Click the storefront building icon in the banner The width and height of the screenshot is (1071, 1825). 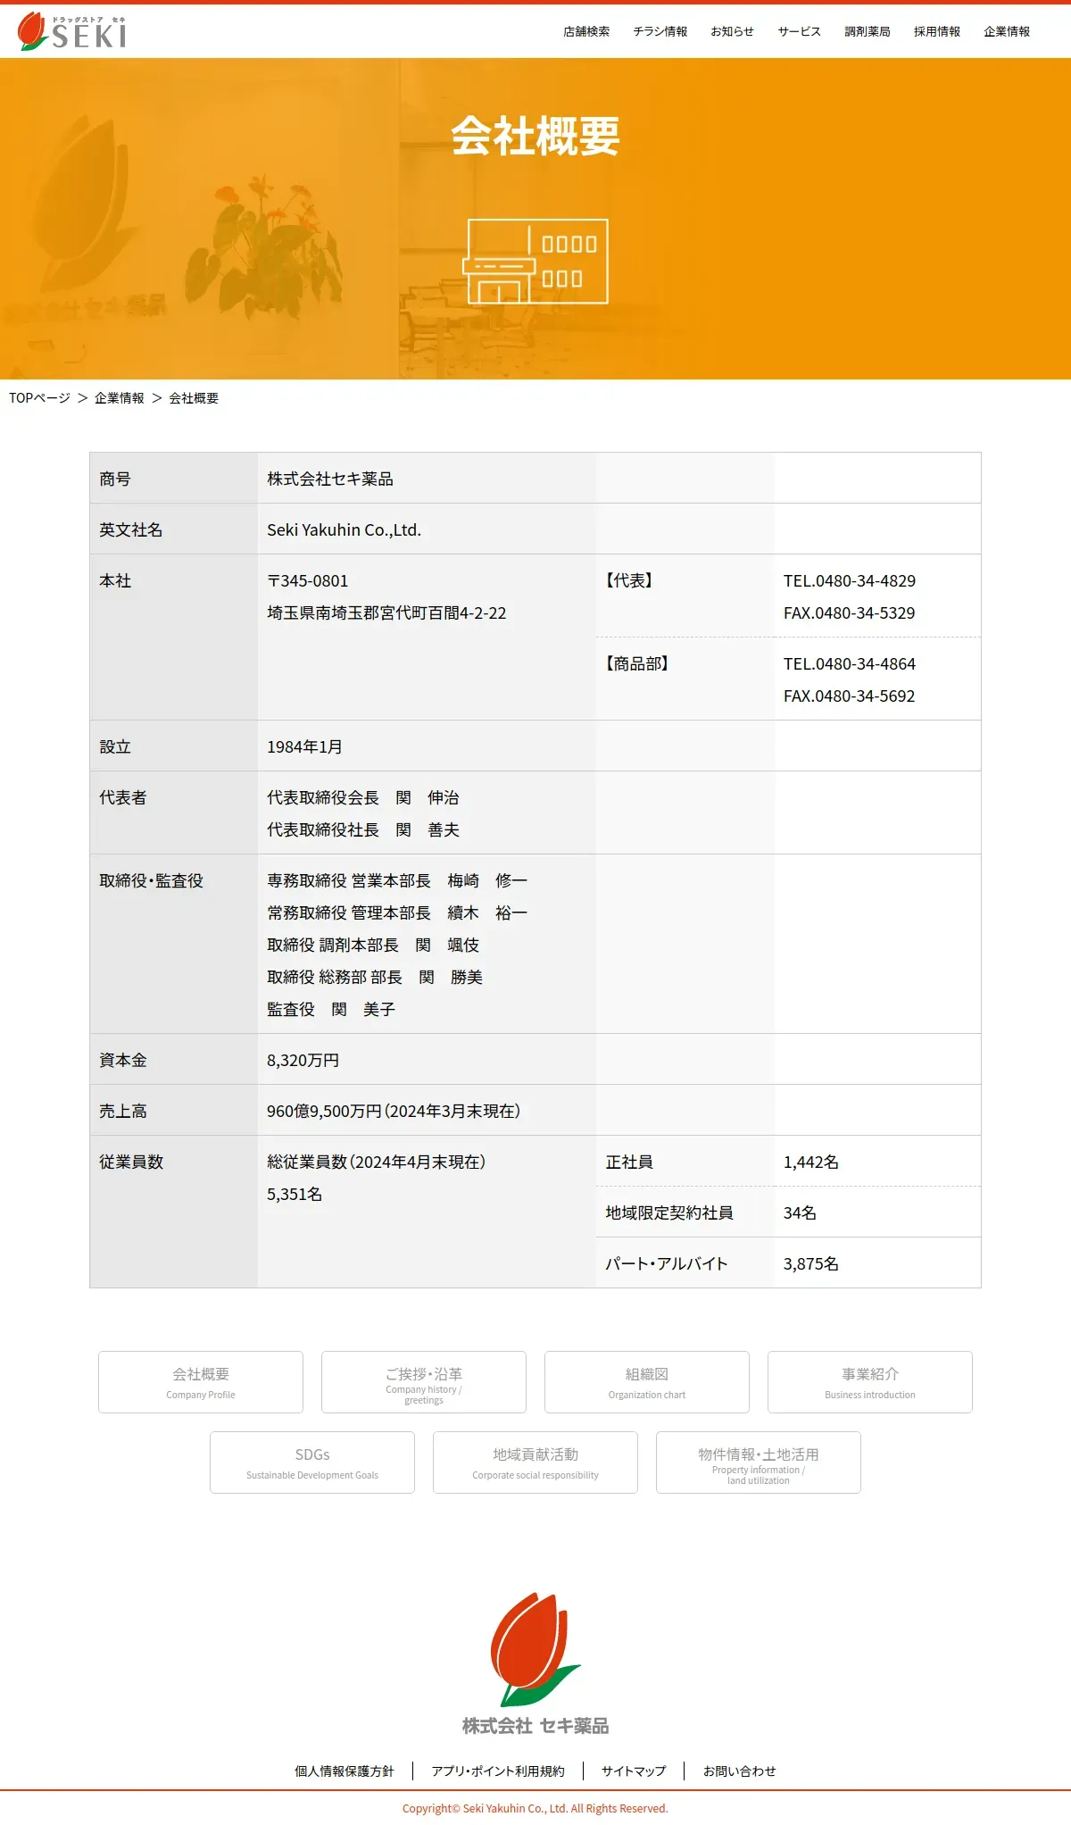click(535, 262)
